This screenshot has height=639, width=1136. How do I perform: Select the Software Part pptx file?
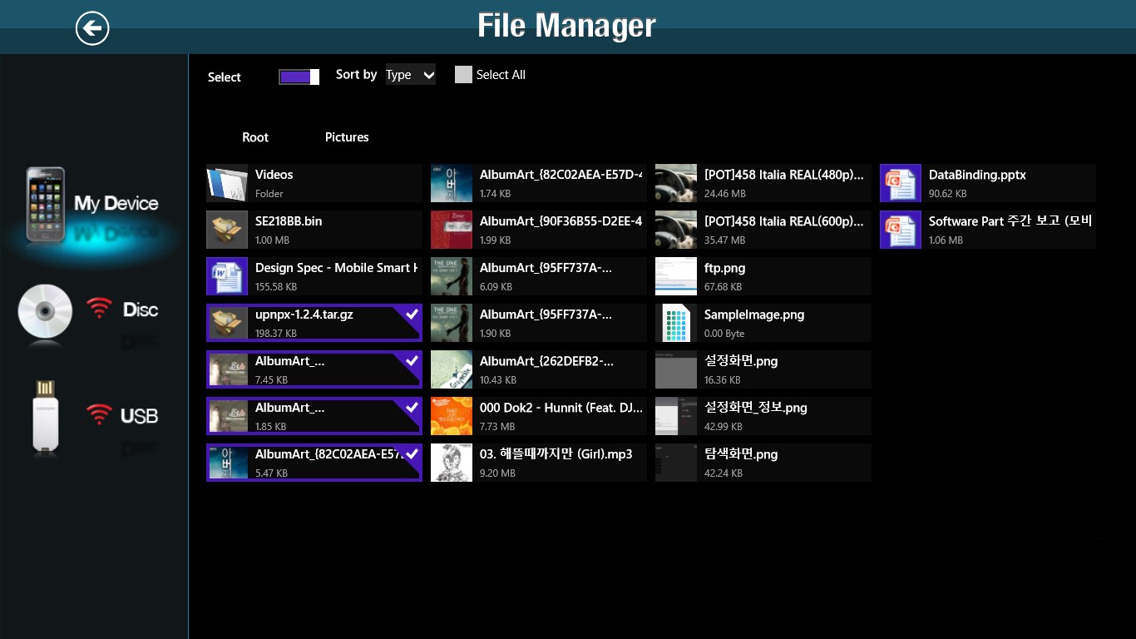tap(987, 230)
